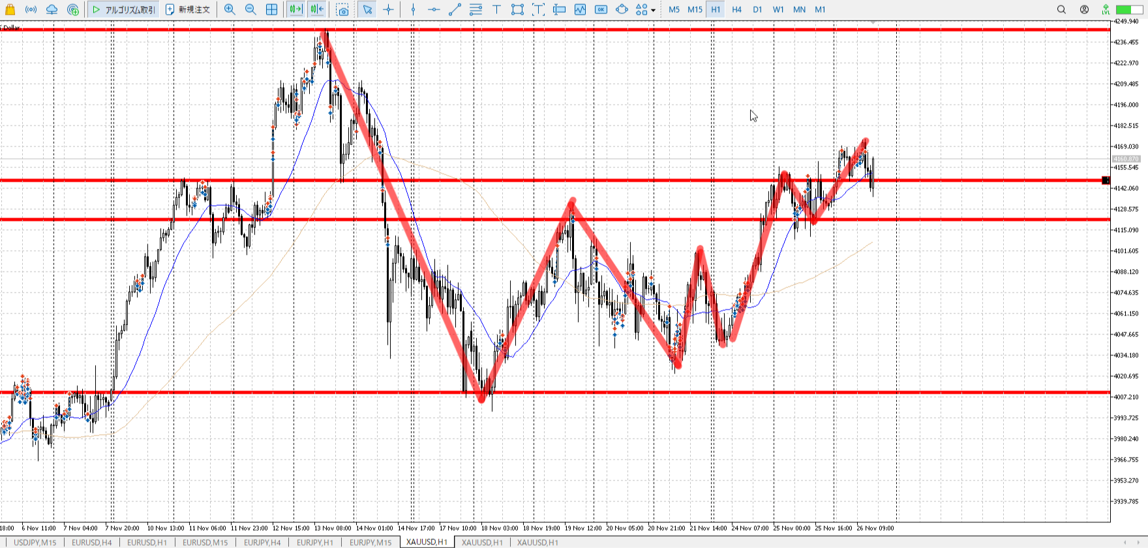Open the user account profile icon
The height and width of the screenshot is (548, 1148).
click(x=1084, y=9)
